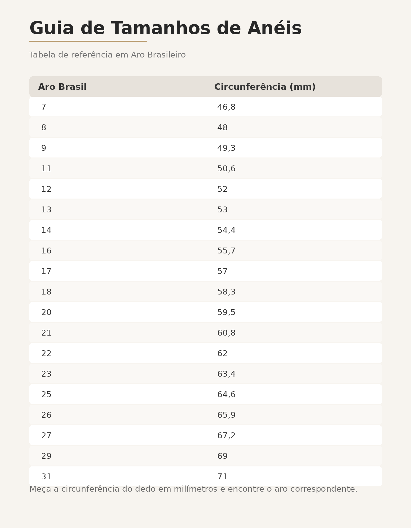Select the aro 20 row
The width and height of the screenshot is (411, 528).
point(206,312)
